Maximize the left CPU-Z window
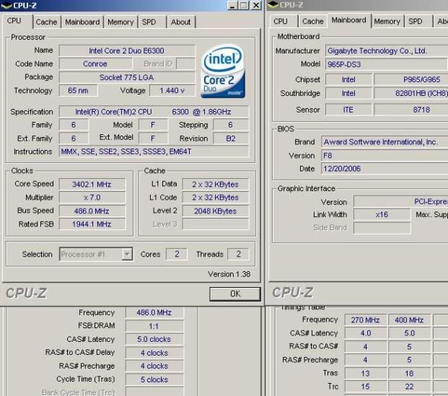 pos(244,6)
